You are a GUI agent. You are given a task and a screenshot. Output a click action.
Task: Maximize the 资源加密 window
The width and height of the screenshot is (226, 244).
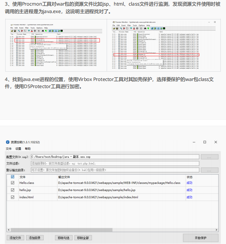(x=205, y=142)
